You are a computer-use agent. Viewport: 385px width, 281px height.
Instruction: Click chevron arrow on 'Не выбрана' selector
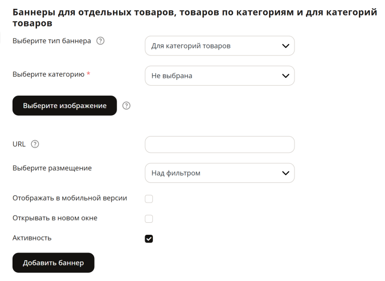286,76
